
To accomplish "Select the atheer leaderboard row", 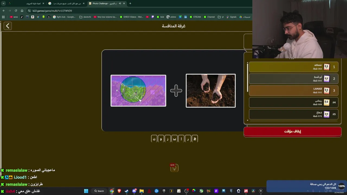I will click(294, 67).
